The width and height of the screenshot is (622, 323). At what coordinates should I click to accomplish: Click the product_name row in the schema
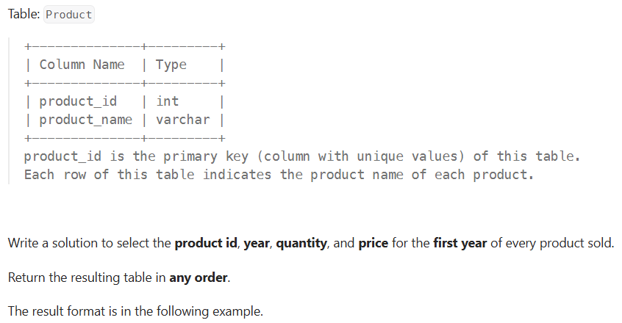[124, 120]
